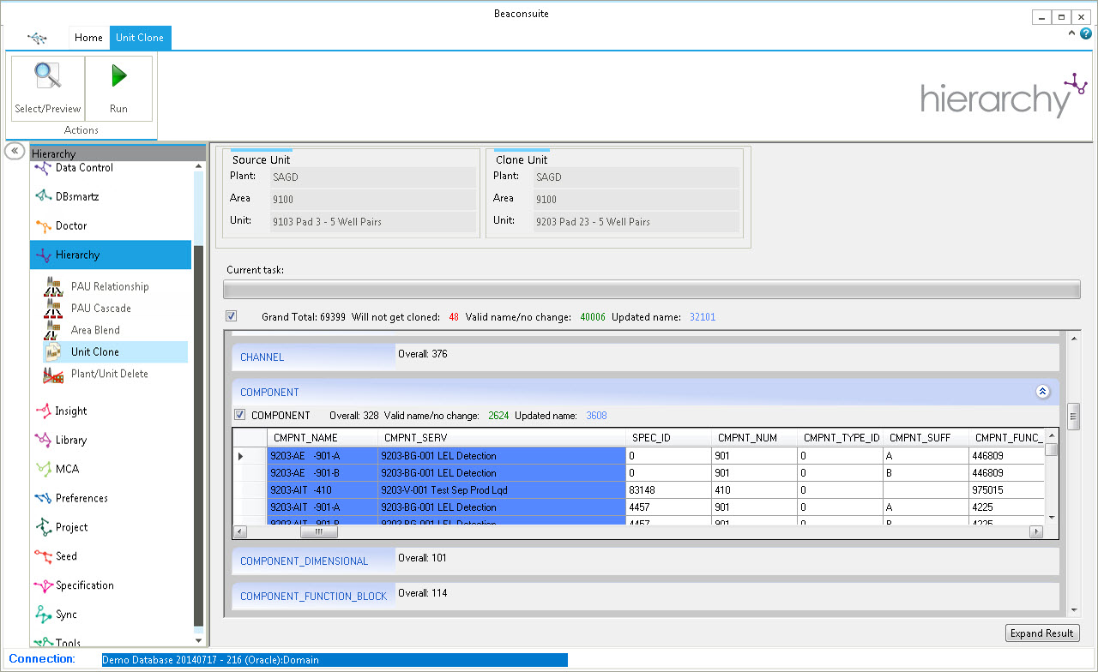1098x672 pixels.
Task: Open the MCA module
Action: click(x=66, y=469)
